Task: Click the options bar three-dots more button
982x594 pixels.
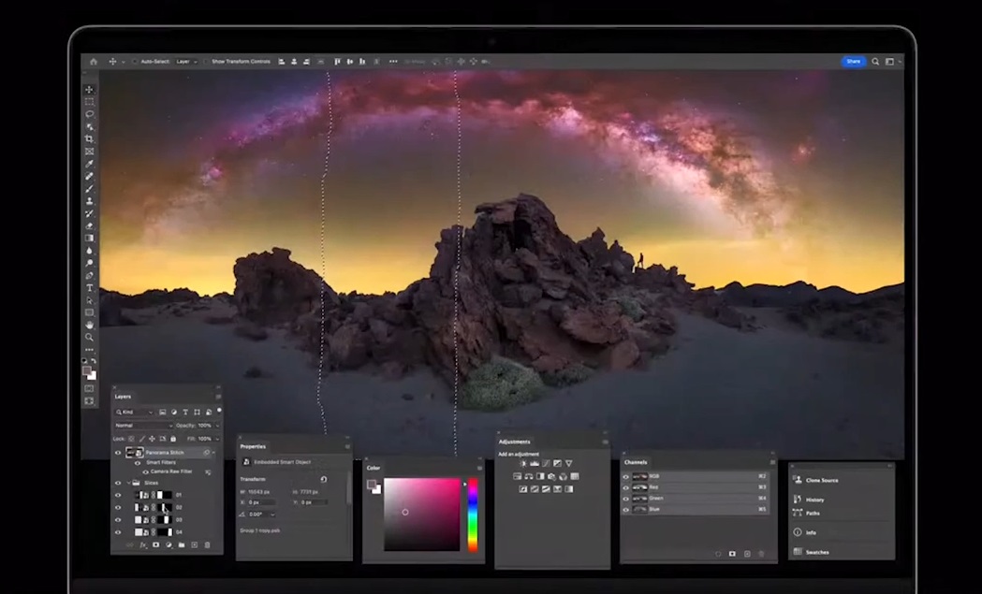Action: point(393,62)
